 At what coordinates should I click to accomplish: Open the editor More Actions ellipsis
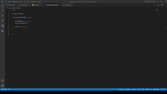[x=165, y=5]
